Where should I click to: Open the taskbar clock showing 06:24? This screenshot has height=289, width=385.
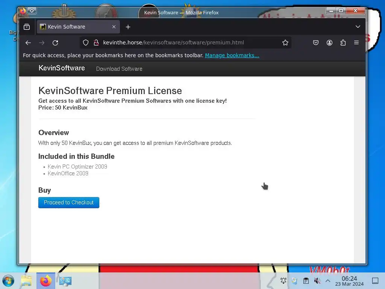click(x=349, y=281)
